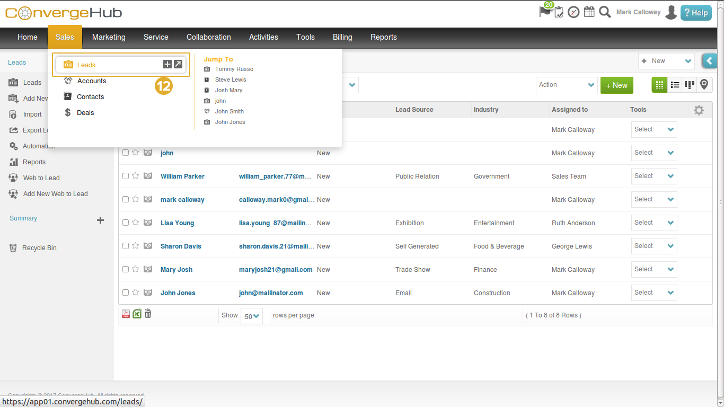Click the owl icon in Sharon Davis row
Viewport: 724px width, 407px height.
tap(148, 246)
